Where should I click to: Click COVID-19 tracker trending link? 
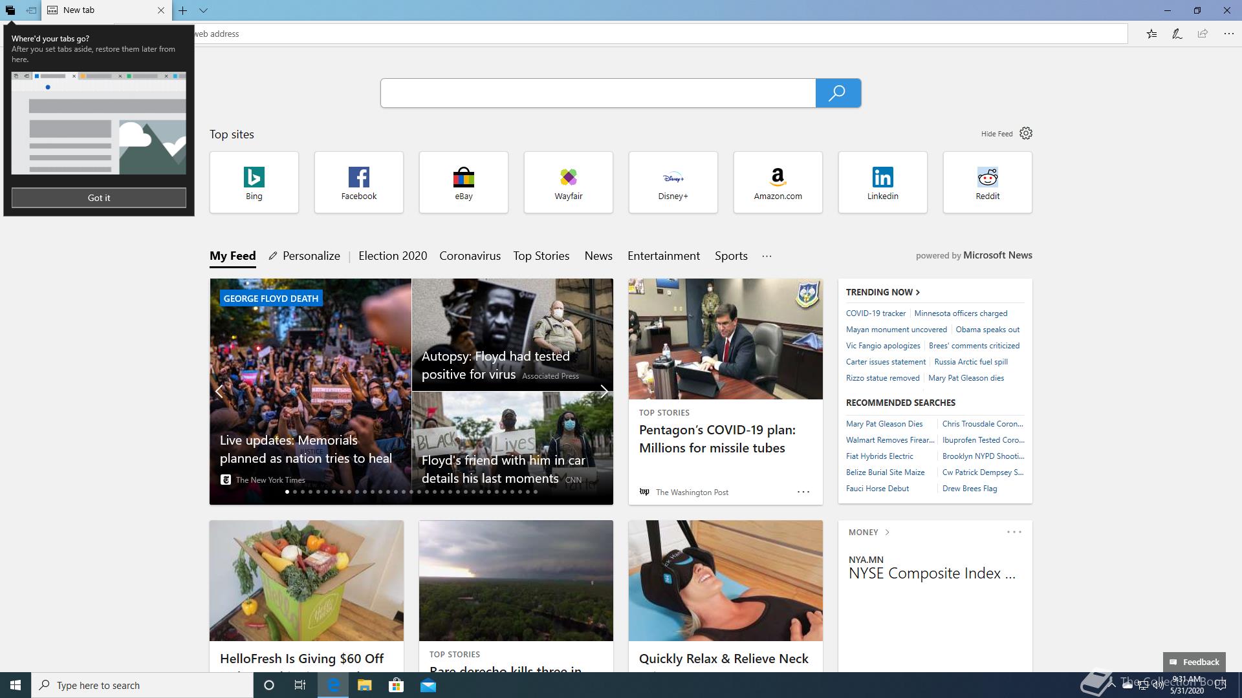point(876,313)
